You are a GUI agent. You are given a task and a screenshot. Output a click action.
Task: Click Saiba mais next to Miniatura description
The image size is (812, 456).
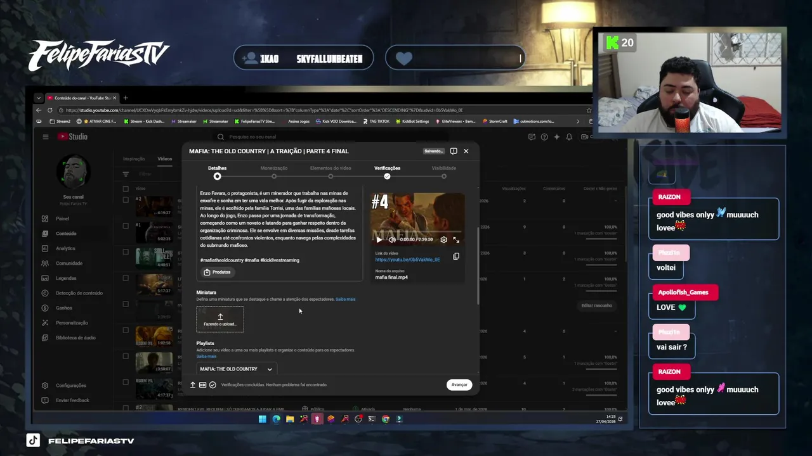345,299
